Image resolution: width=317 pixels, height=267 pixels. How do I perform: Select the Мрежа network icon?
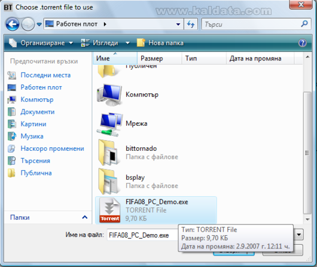point(109,125)
